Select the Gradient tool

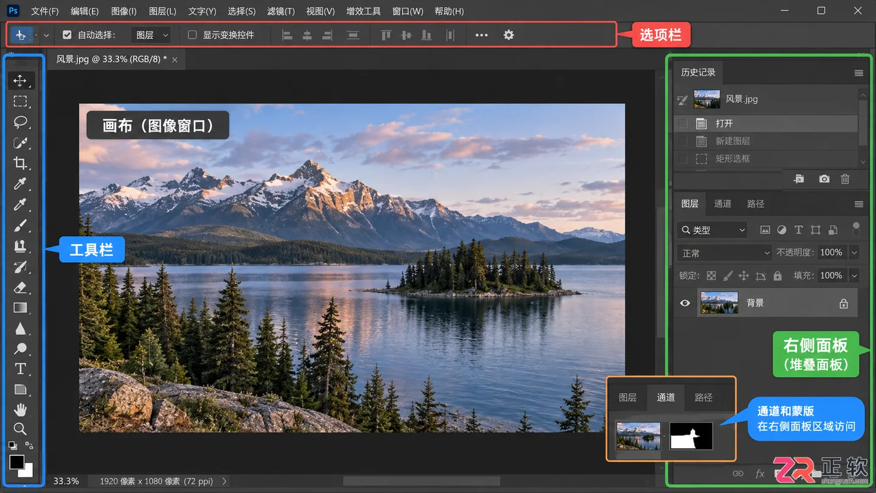(x=20, y=308)
